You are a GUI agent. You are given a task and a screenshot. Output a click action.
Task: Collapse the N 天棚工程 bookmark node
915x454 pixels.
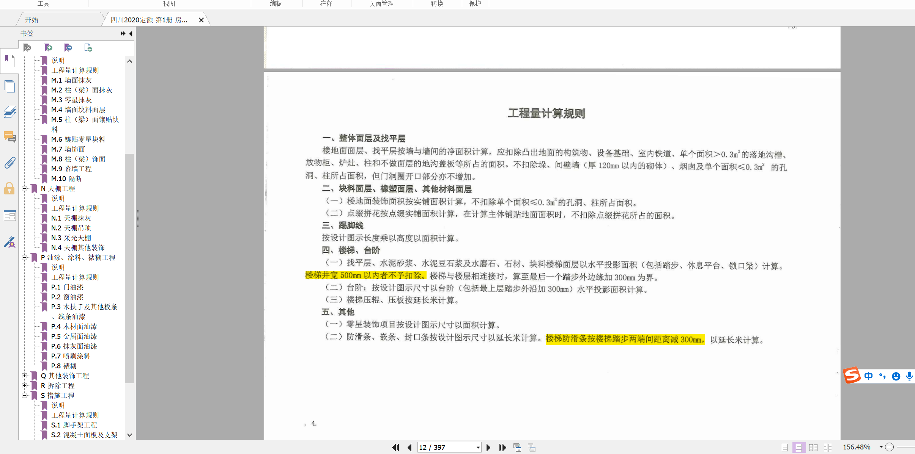[25, 188]
